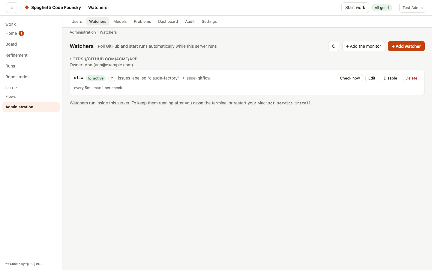Disable the ui-w watcher

click(x=390, y=78)
